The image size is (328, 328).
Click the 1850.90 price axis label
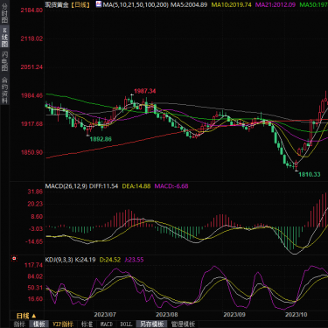[x=31, y=152]
